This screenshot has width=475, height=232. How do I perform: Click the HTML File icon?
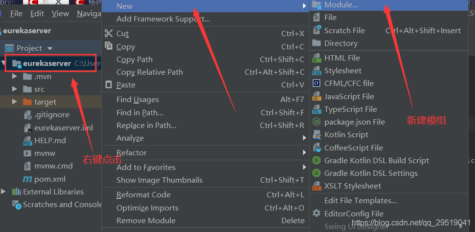coord(317,58)
